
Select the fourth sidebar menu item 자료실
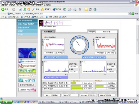click(x=27, y=31)
